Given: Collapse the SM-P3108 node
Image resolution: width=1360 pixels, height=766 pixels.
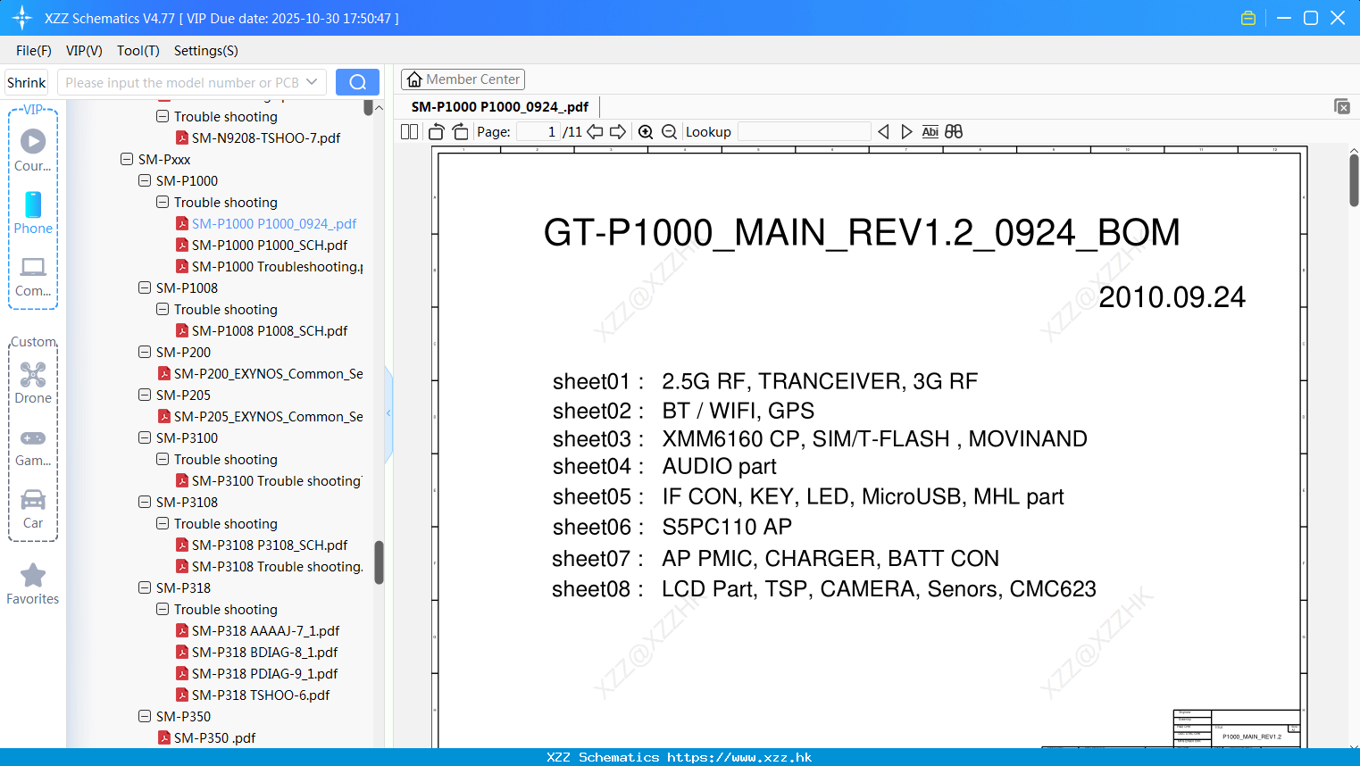Looking at the screenshot, I should click(x=145, y=502).
